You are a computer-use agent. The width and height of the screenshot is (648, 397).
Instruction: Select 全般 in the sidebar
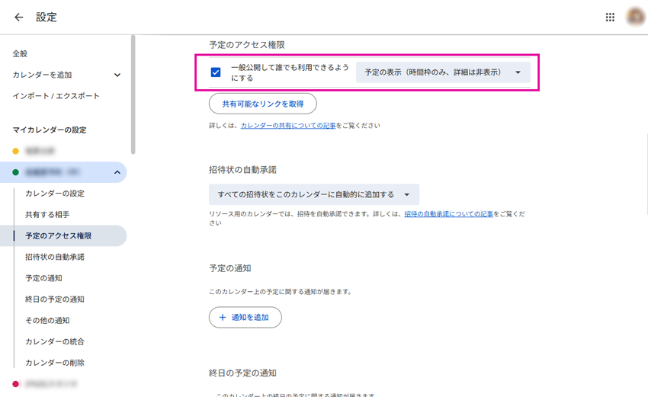(x=20, y=53)
